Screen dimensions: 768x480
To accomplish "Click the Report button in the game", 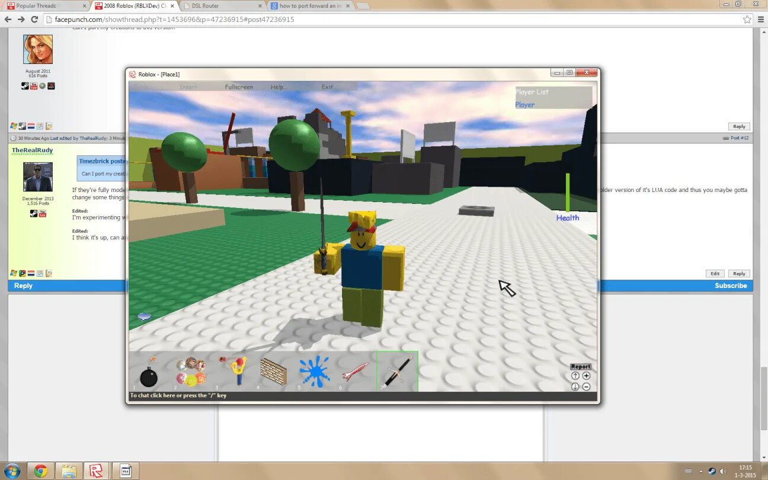I will 581,367.
